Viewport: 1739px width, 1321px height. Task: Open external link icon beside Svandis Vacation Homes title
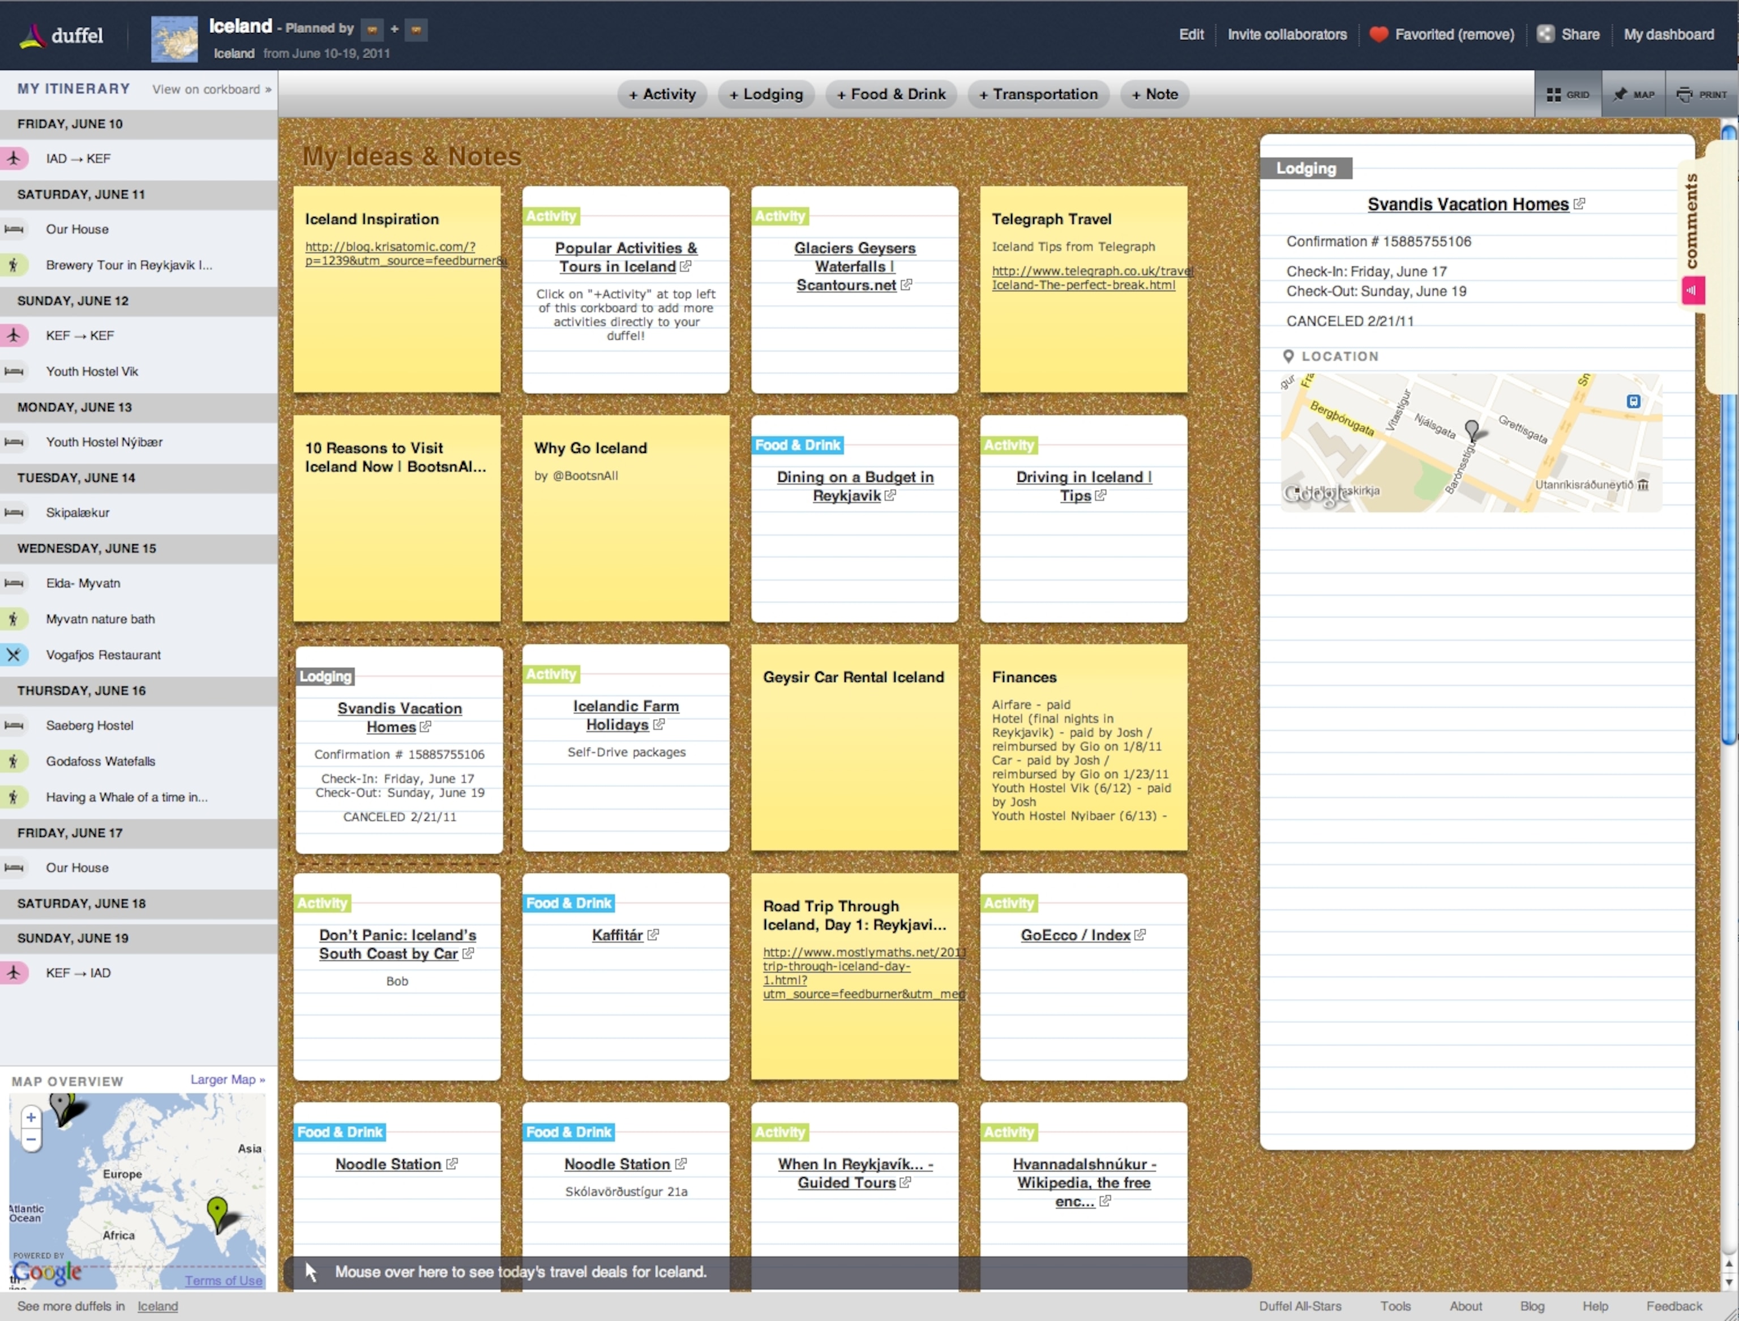[x=1579, y=204]
